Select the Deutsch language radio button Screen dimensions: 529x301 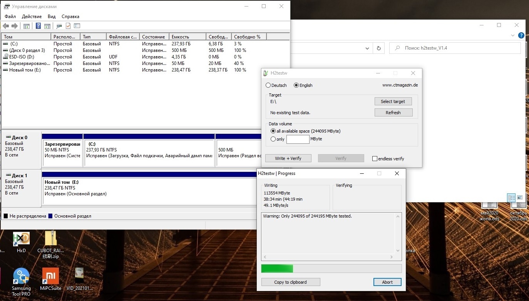point(268,85)
